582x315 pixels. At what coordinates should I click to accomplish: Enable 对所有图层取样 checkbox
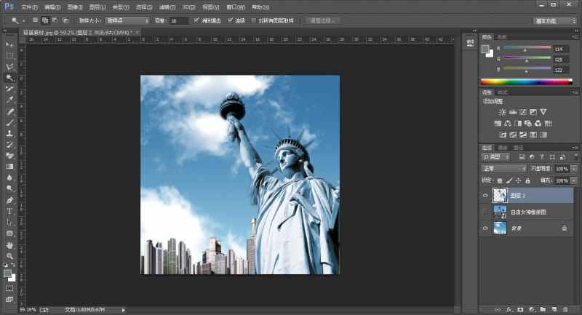(x=254, y=20)
